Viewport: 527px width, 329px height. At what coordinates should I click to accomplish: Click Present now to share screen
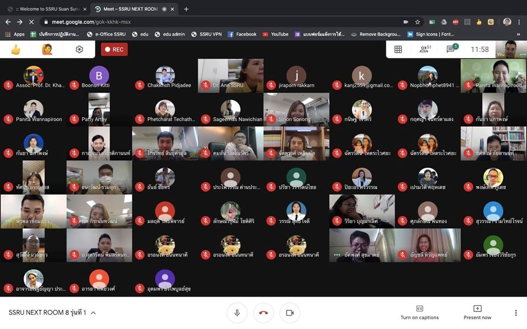pyautogui.click(x=477, y=313)
